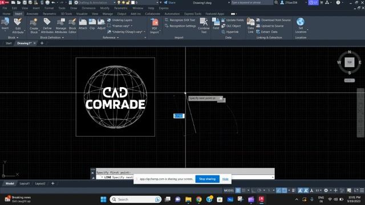
Task: Toggle Lineweight display in status bar
Action: [x=294, y=190]
